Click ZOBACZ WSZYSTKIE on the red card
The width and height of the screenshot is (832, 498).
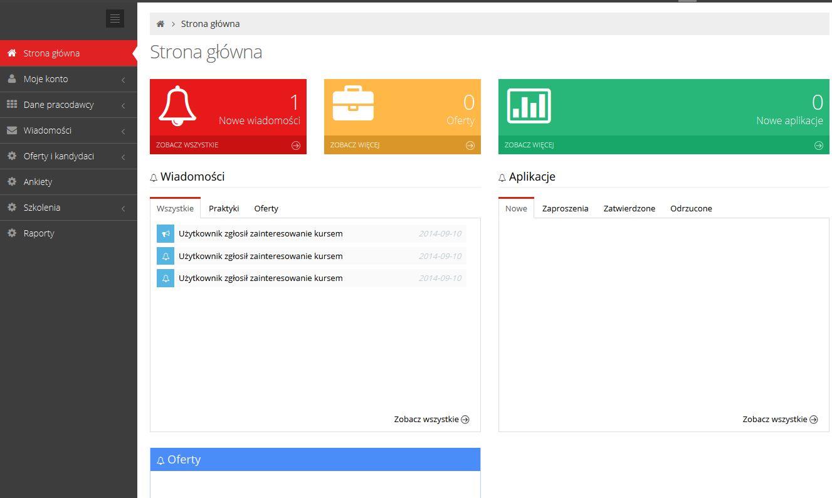pyautogui.click(x=187, y=146)
